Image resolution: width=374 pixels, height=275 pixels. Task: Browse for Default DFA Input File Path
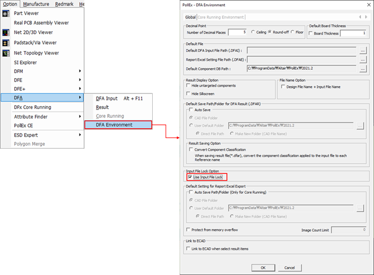pyautogui.click(x=363, y=50)
